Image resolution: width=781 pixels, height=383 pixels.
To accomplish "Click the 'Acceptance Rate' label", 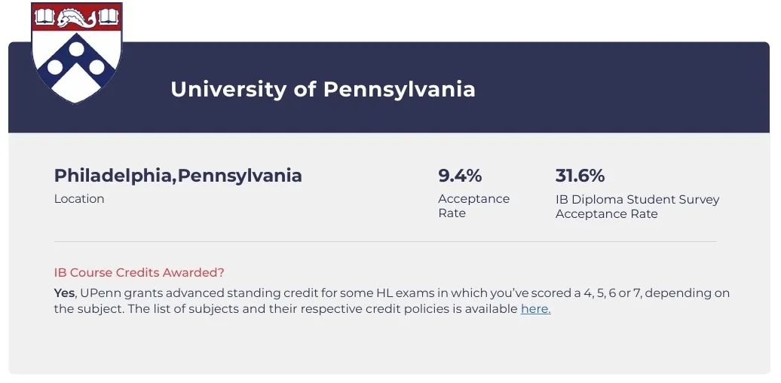I will [473, 206].
